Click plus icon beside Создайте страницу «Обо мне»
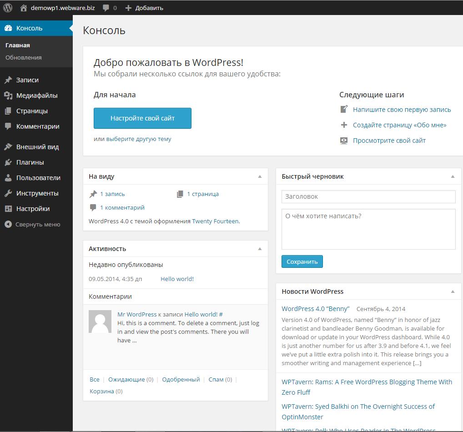The height and width of the screenshot is (432, 463). pyautogui.click(x=344, y=125)
